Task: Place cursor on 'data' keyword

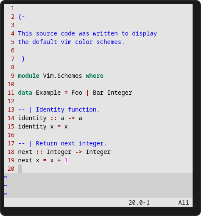Action: [25, 93]
